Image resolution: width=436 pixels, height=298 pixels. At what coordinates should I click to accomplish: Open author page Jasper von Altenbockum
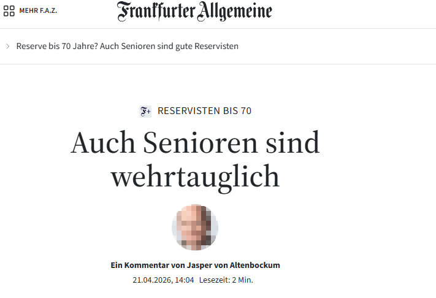(233, 266)
